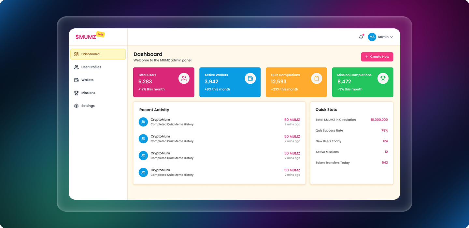Viewport: 469px width, 228px height.
Task: Select Missions from the sidebar
Action: tap(88, 93)
